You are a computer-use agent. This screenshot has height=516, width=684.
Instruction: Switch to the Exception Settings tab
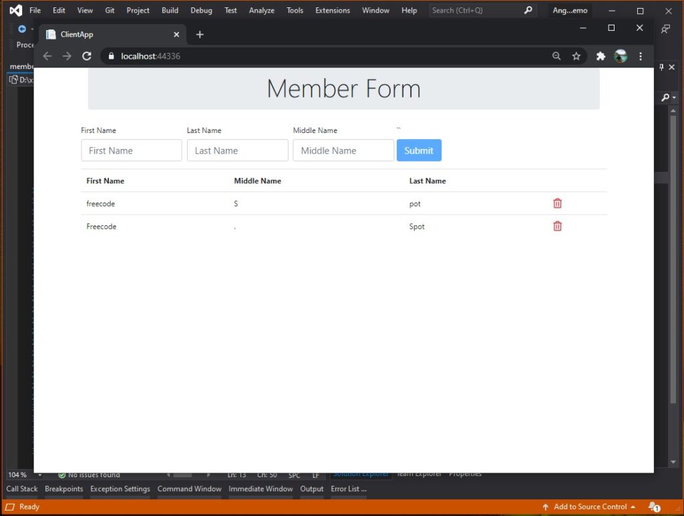point(120,489)
